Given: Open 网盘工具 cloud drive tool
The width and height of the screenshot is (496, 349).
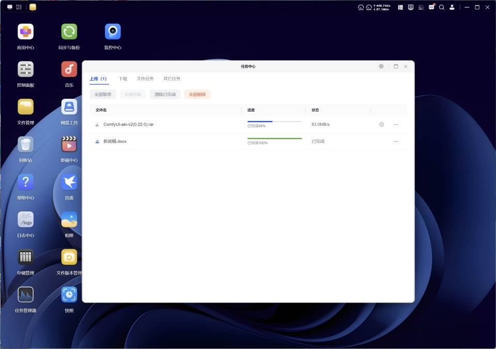Looking at the screenshot, I should (x=69, y=107).
